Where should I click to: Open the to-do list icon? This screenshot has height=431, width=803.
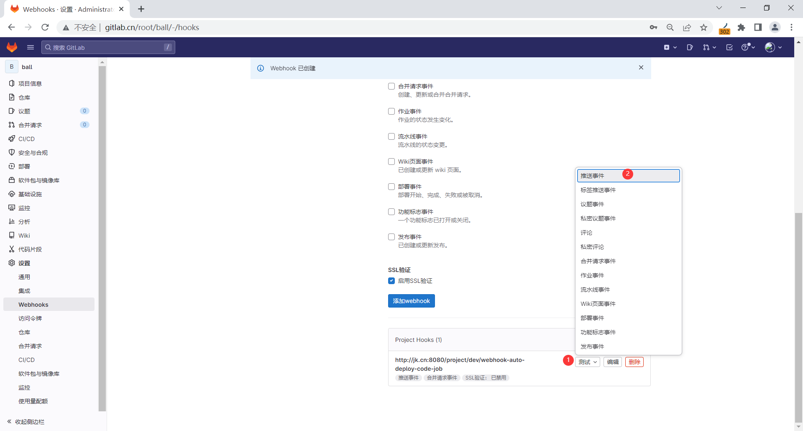click(x=729, y=47)
